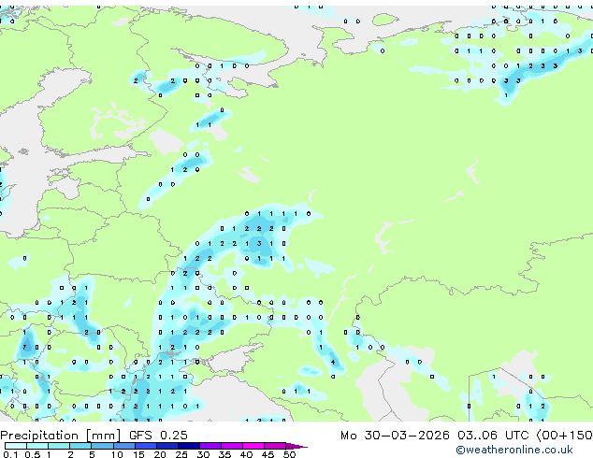Click the '03..06 UTC' time text
The image size is (593, 458).
tap(493, 436)
